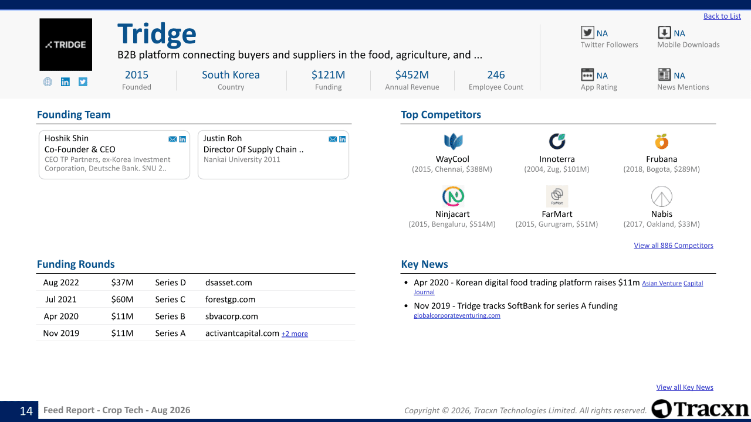Viewport: 751px width, 422px height.
Task: Open Tridge LinkedIn icon under logo
Action: point(65,82)
